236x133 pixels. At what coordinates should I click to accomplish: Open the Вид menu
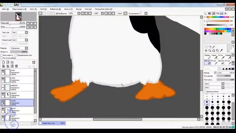pyautogui.click(x=79, y=9)
